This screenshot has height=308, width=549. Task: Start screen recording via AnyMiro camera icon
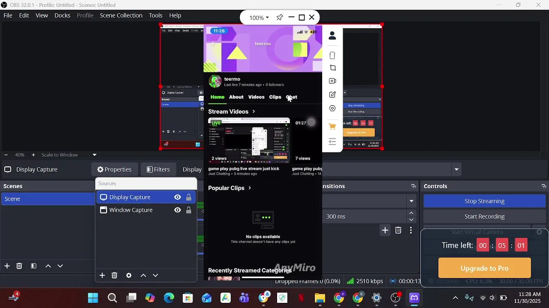(x=332, y=81)
